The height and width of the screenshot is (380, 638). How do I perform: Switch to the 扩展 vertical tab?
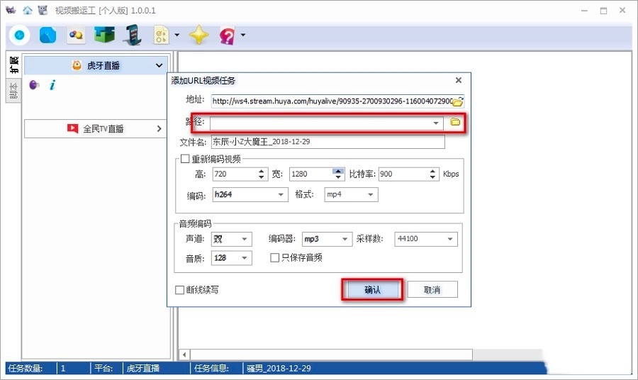(13, 65)
